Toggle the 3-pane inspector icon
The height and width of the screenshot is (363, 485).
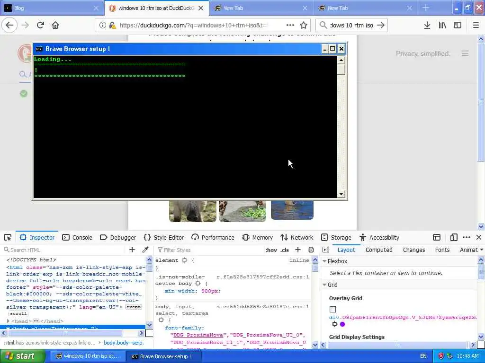tap(326, 250)
